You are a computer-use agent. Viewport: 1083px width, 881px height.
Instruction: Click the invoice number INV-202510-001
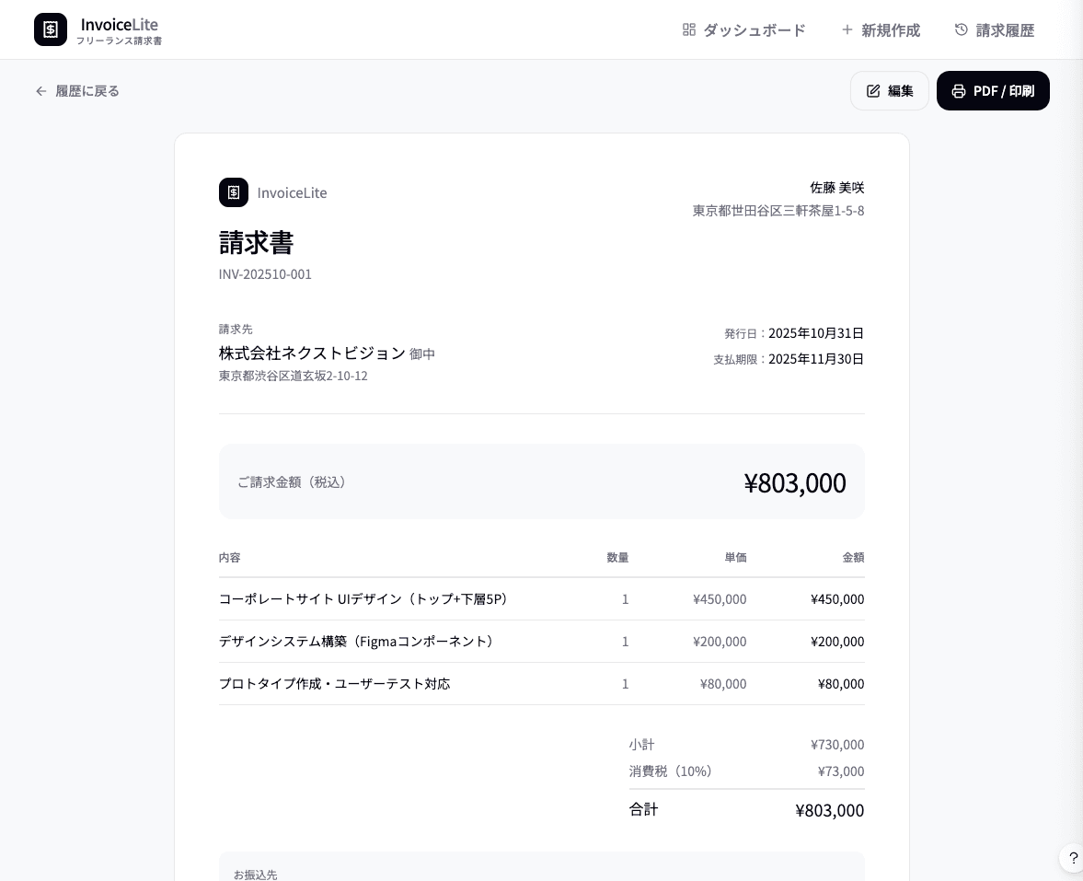(x=265, y=274)
